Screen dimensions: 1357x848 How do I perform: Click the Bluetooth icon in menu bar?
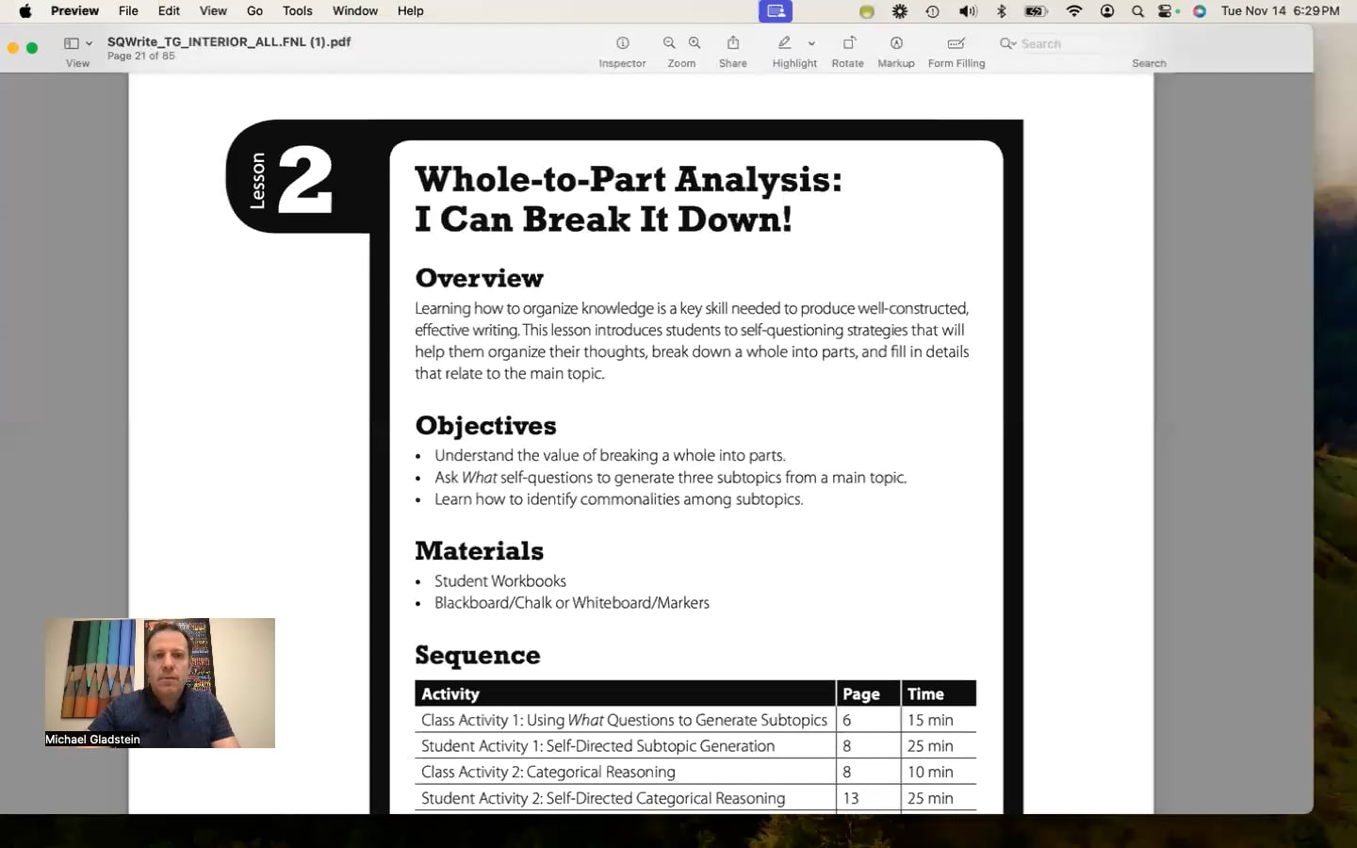1002,11
